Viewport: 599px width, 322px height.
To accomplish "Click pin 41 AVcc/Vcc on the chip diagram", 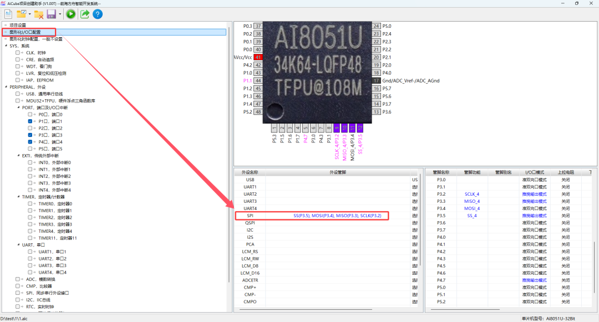I will [x=258, y=57].
